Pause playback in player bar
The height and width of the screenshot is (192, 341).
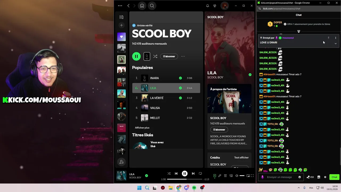(x=185, y=173)
